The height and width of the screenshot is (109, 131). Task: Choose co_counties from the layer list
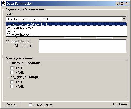point(66,31)
